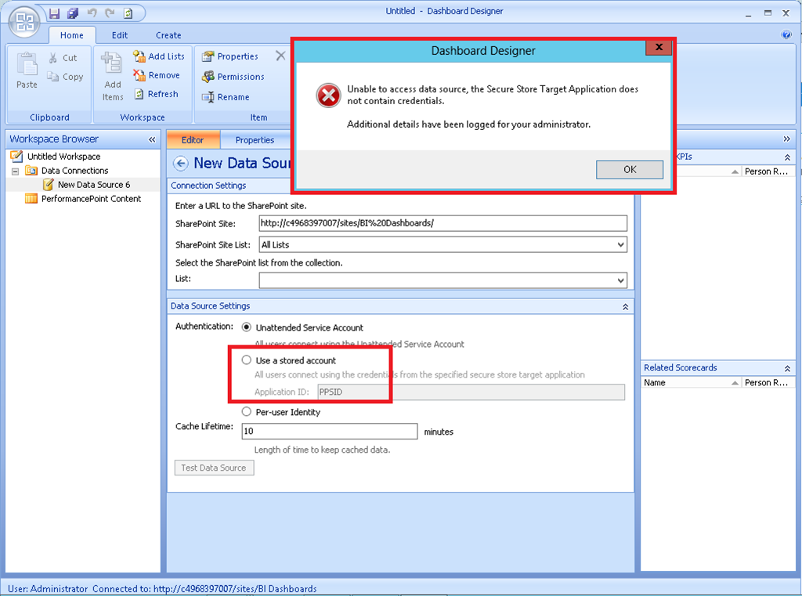Click the status bar connected site text
The image size is (802, 596).
tap(204, 588)
